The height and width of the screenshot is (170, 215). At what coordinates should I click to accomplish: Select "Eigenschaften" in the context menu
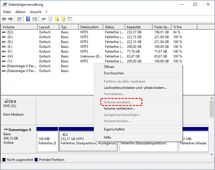click(x=114, y=129)
